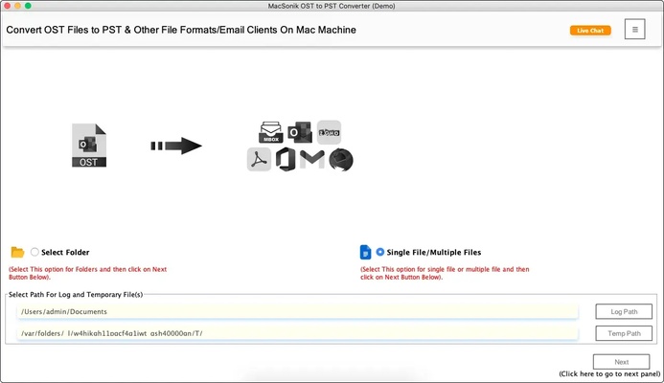Viewport: 664px width, 383px height.
Task: Click the Temp Path button
Action: [624, 333]
